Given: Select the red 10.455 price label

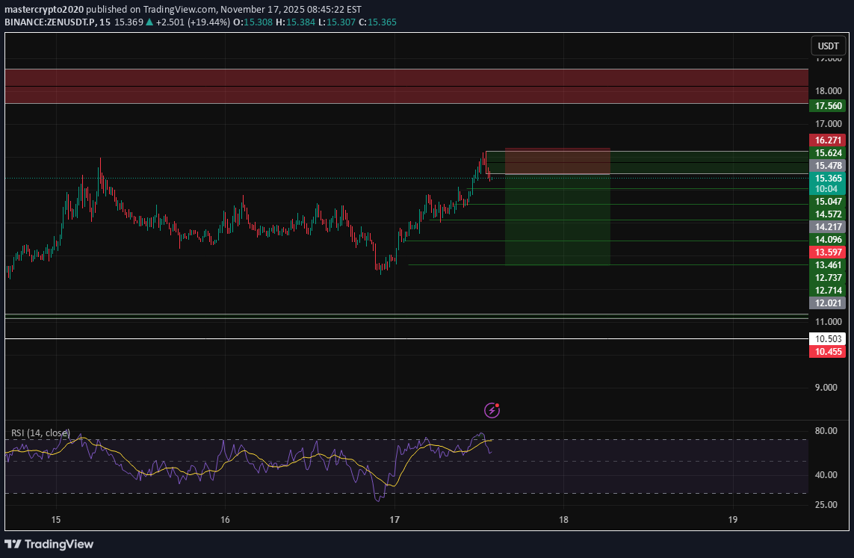Looking at the screenshot, I should pyautogui.click(x=828, y=351).
